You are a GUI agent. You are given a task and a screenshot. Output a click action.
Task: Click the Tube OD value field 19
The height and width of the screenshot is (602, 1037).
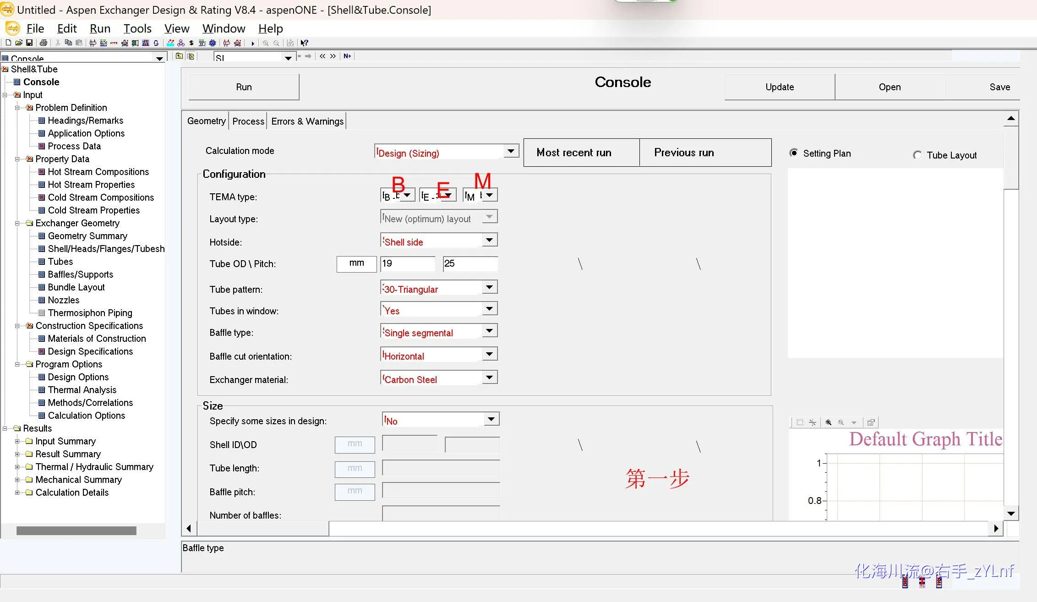[408, 263]
